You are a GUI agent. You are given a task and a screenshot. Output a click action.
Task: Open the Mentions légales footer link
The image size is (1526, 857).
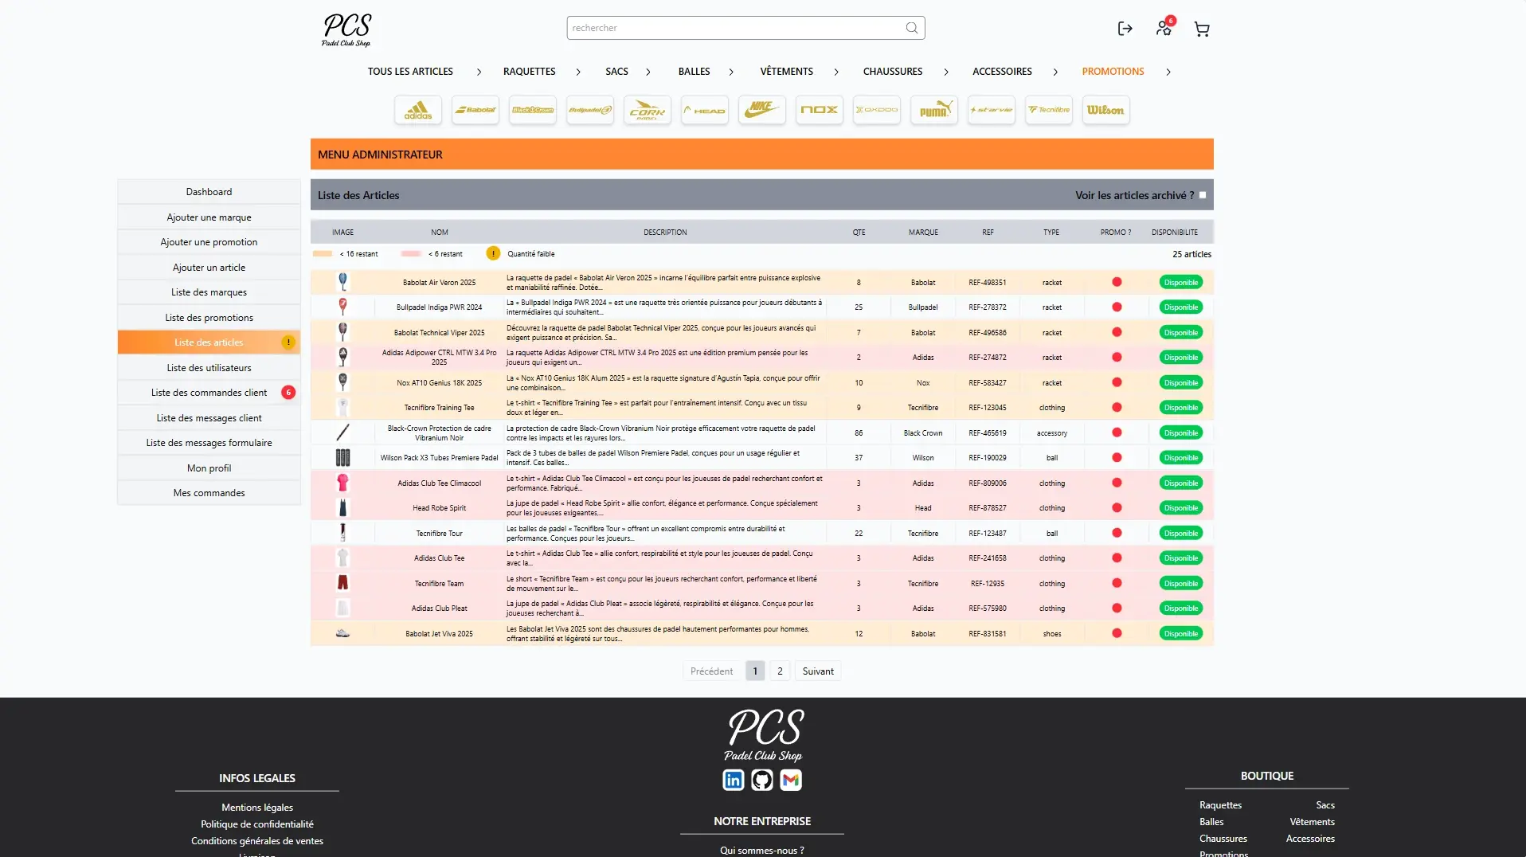257,808
